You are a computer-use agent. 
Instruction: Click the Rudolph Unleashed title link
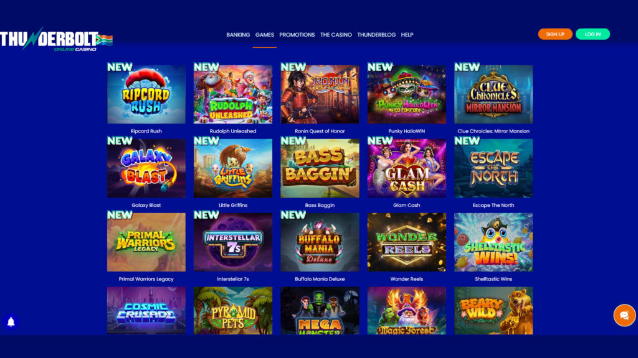233,131
